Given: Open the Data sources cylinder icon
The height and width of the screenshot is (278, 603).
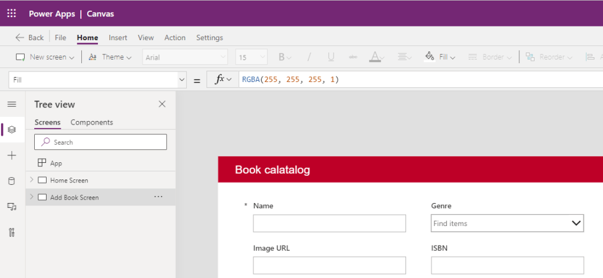Looking at the screenshot, I should coord(12,181).
